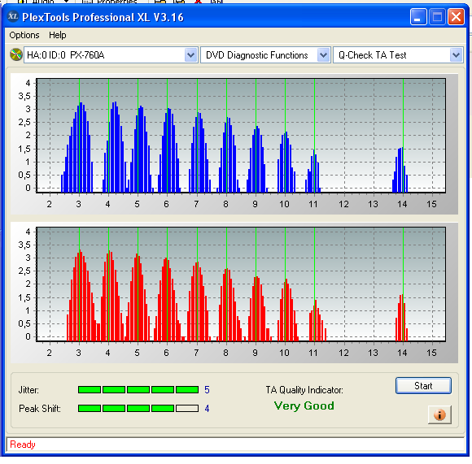Start the TA test

[x=423, y=385]
